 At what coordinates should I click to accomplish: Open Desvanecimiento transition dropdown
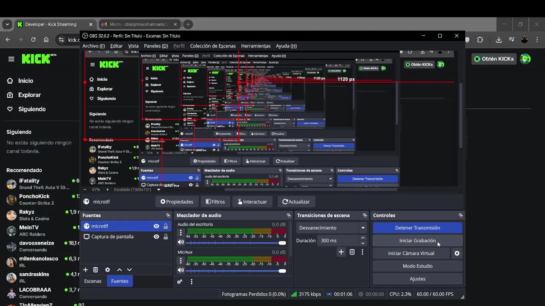[x=332, y=228]
